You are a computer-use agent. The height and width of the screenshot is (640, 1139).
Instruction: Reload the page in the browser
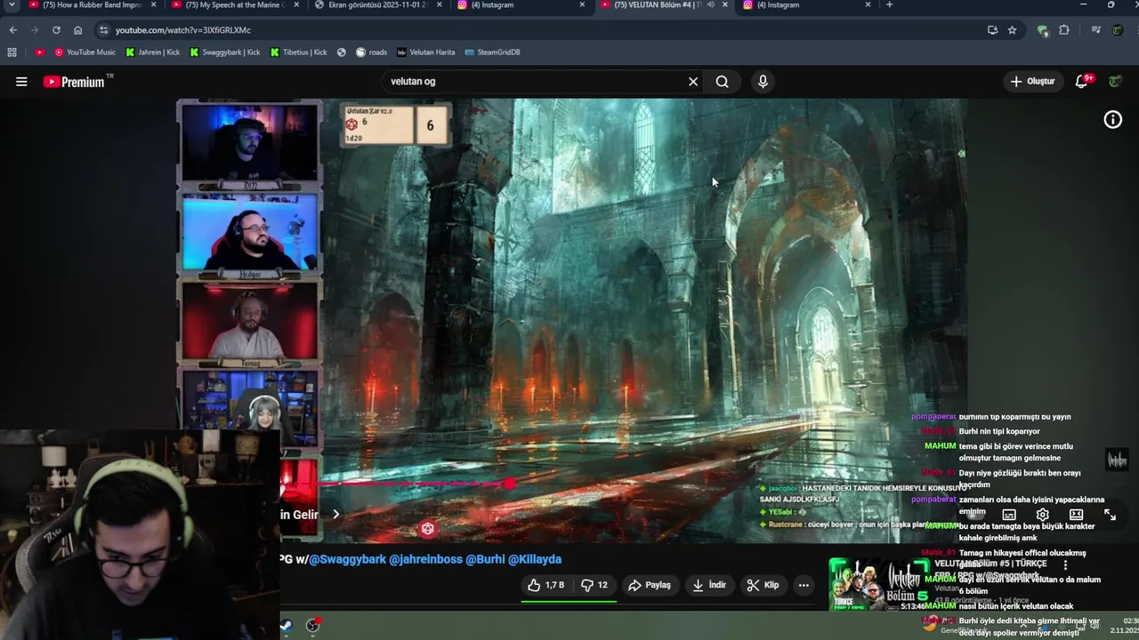pos(56,30)
